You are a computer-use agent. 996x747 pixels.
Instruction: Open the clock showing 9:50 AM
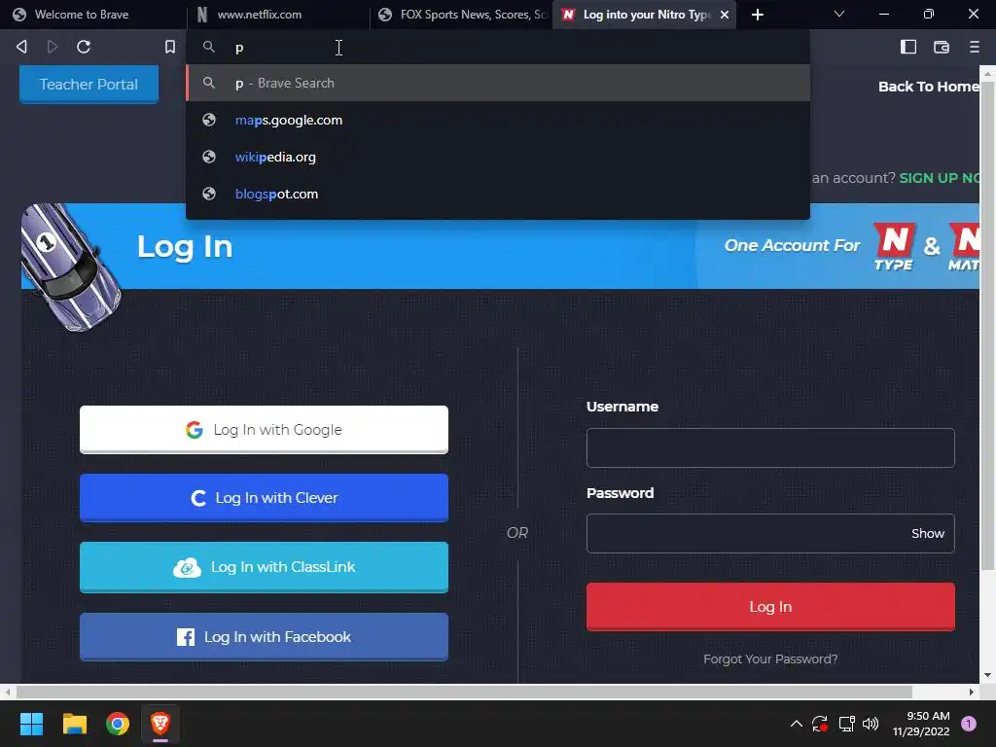coord(921,724)
